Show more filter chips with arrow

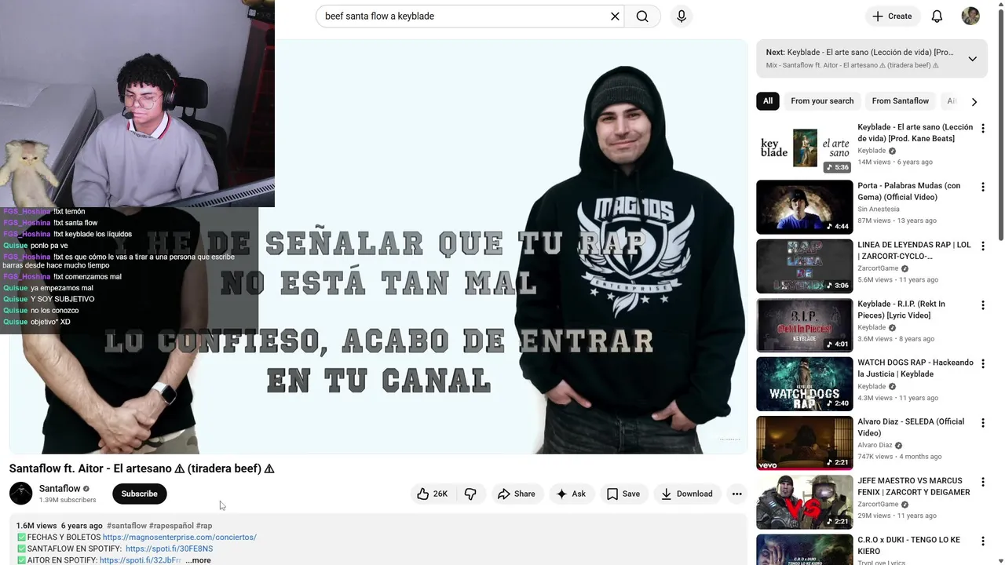tap(974, 101)
